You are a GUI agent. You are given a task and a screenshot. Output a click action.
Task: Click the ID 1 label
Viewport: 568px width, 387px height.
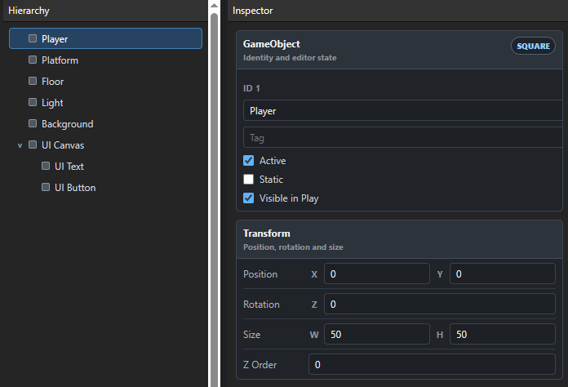click(x=251, y=88)
